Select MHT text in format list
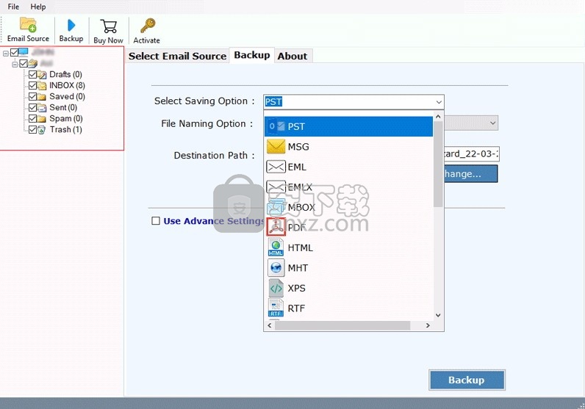 pyautogui.click(x=298, y=268)
